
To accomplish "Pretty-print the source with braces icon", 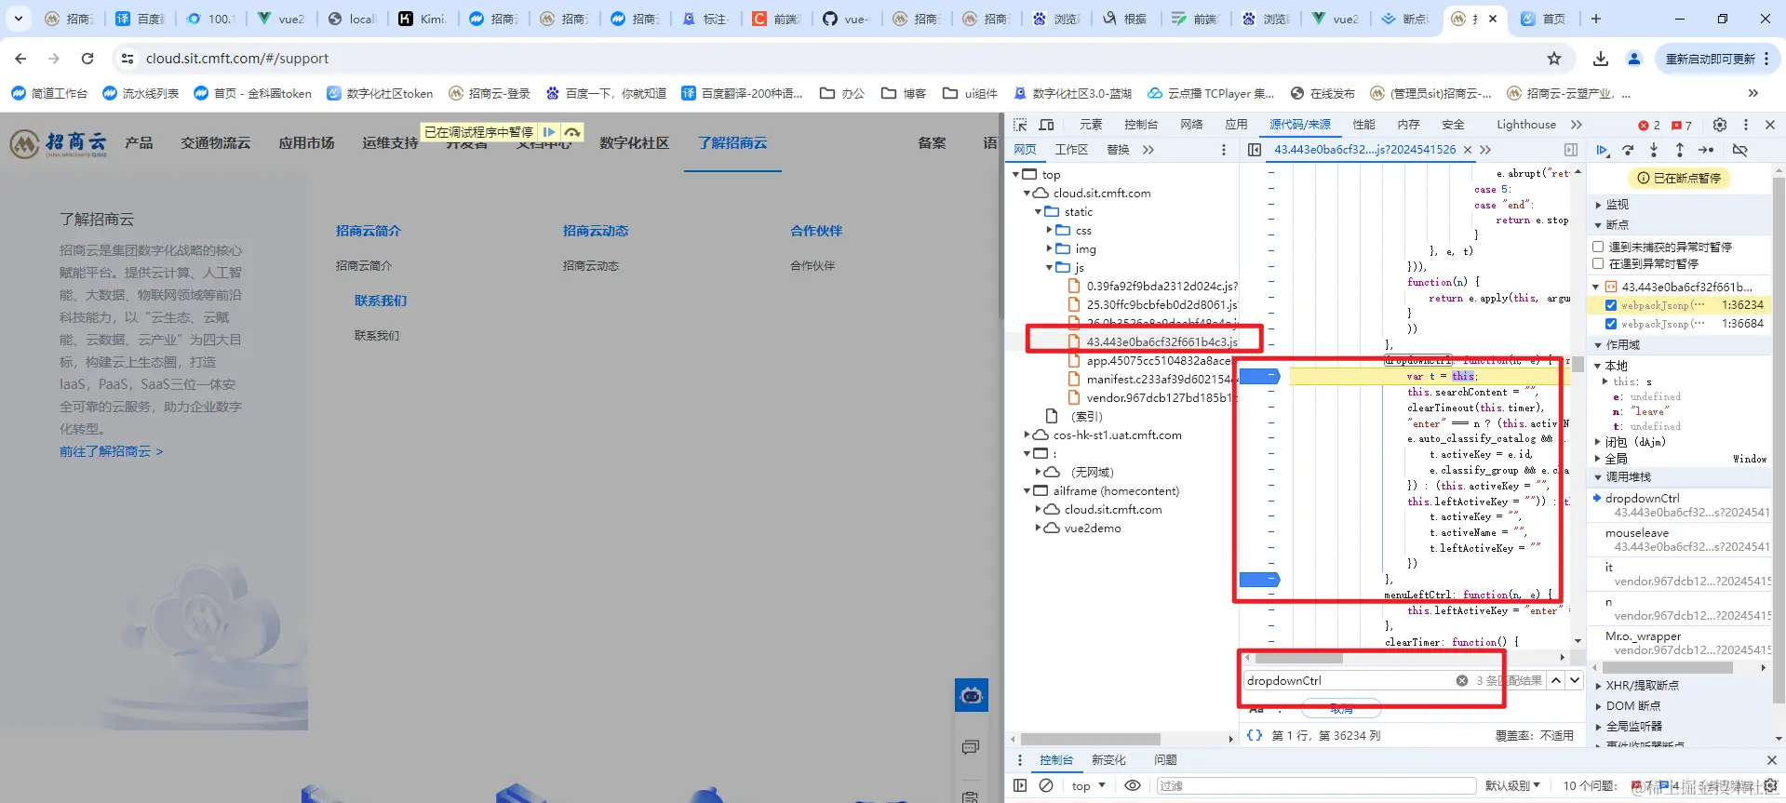I will 1255,735.
